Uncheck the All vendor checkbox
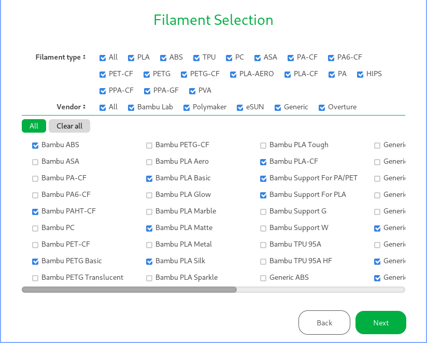Image resolution: width=427 pixels, height=343 pixels. [103, 108]
